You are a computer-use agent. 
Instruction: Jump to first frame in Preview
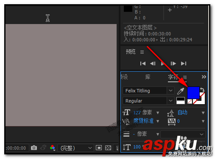(x=143, y=64)
